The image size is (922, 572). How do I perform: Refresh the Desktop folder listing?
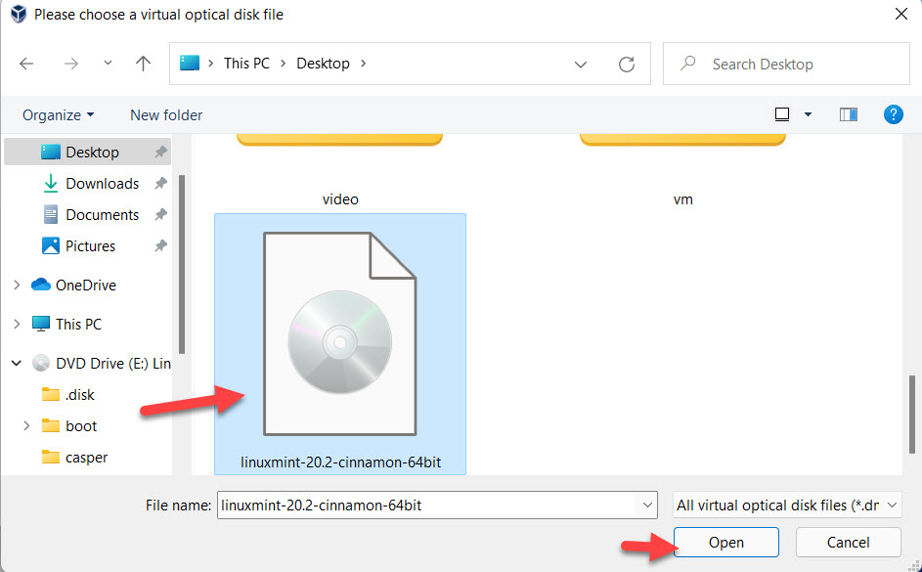(x=627, y=65)
